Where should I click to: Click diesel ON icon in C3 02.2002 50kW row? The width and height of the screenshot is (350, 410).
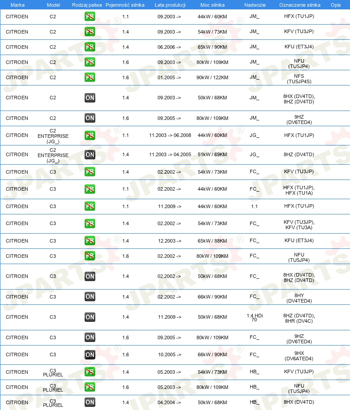(x=90, y=276)
